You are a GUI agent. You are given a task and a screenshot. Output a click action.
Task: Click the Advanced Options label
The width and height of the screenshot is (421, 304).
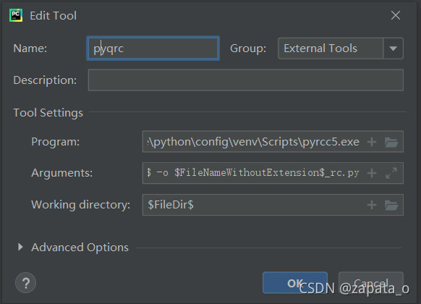pyautogui.click(x=80, y=248)
